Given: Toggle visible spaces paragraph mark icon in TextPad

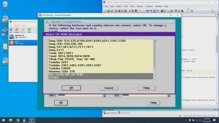Looking at the screenshot, I should (158, 11).
